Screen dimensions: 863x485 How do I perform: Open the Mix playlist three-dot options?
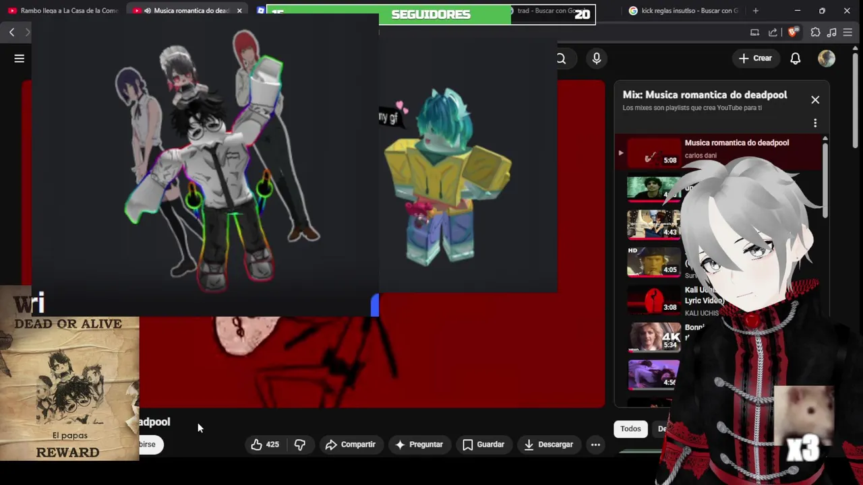click(815, 123)
